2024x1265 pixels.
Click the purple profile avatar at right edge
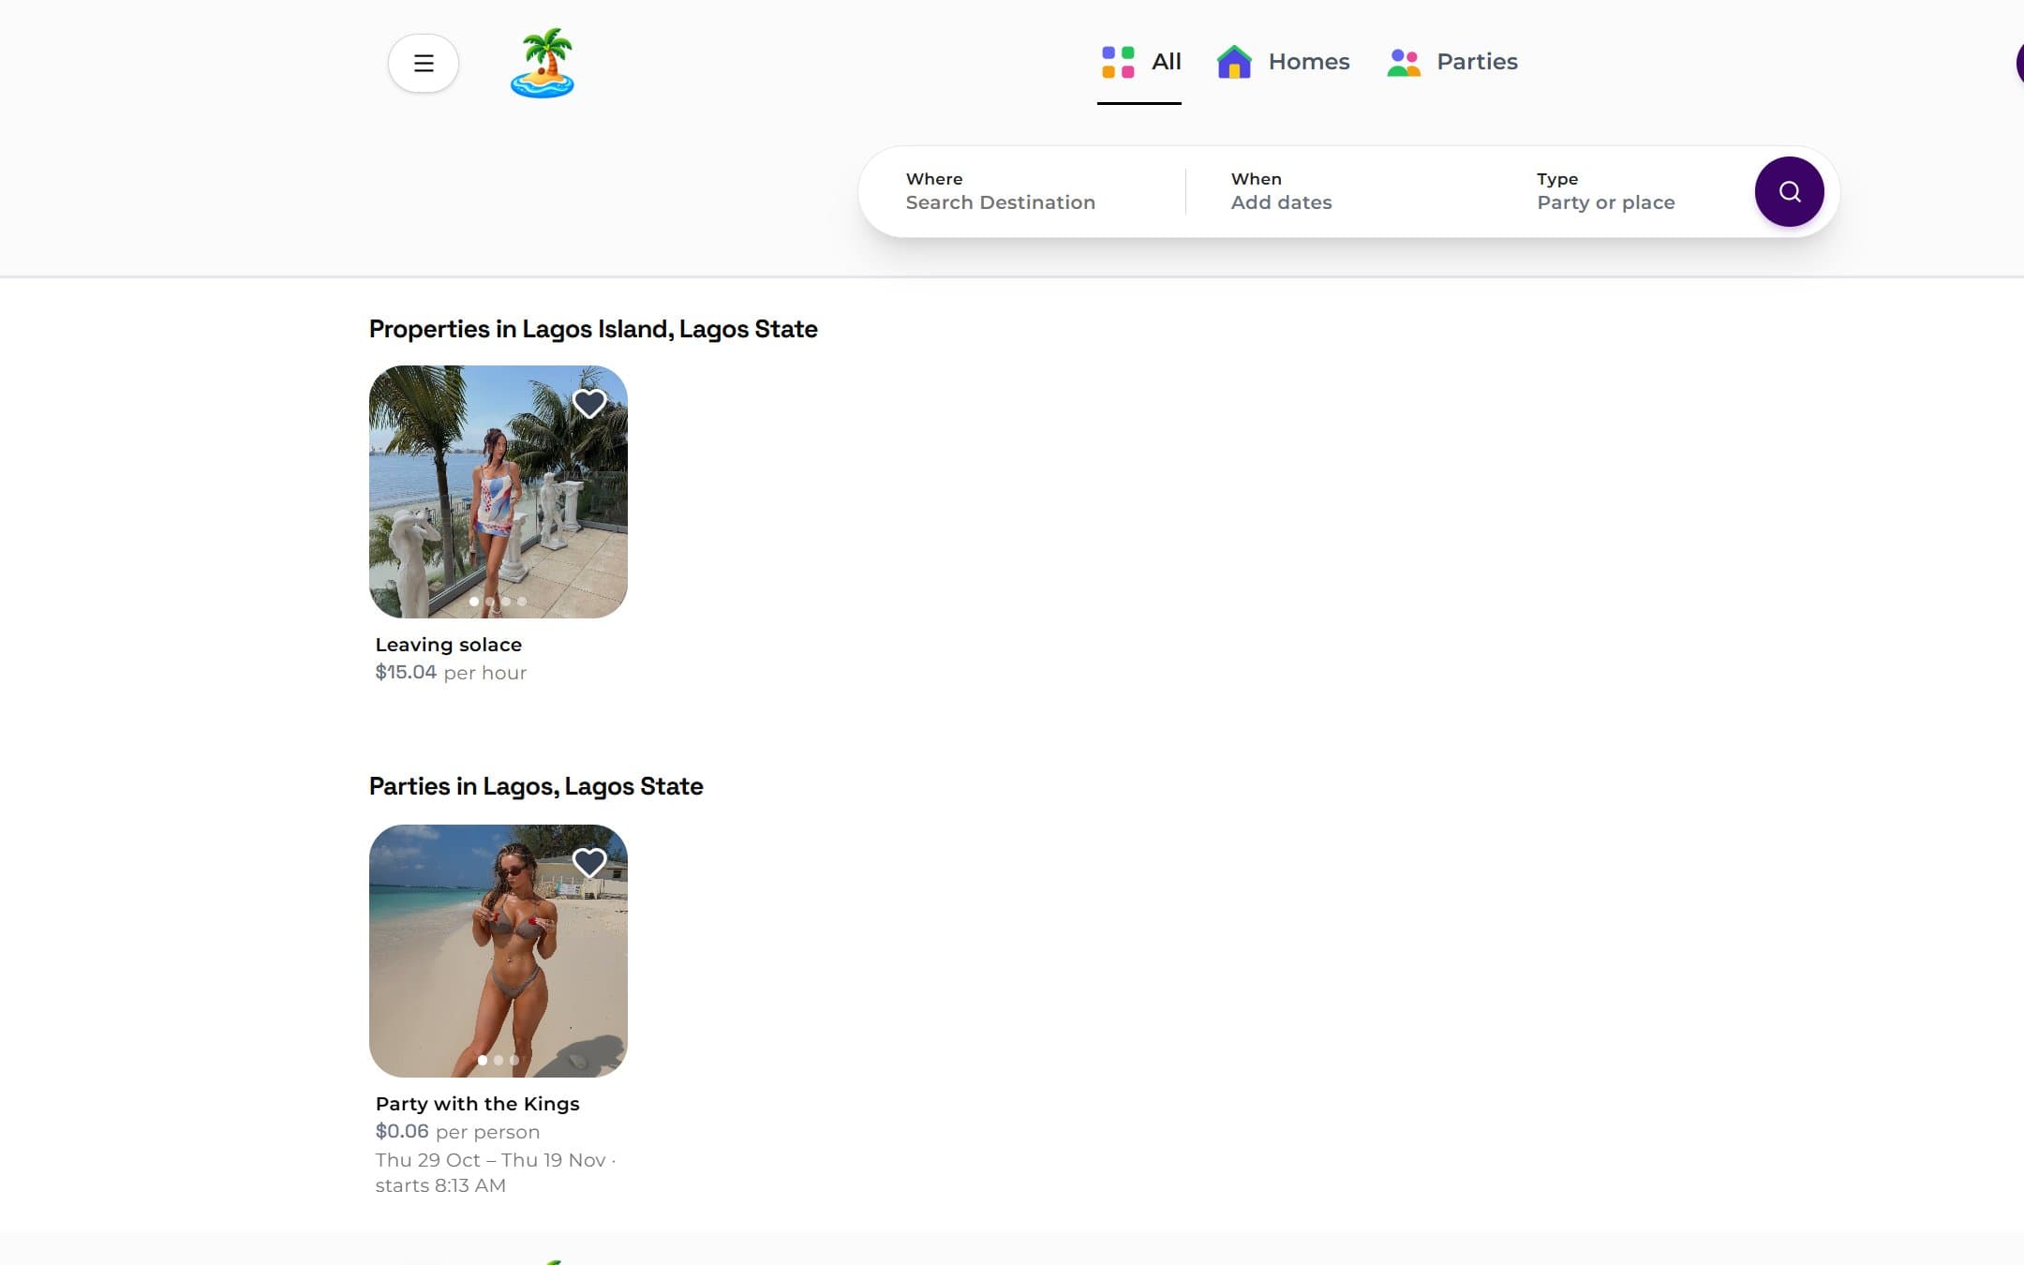[2019, 63]
